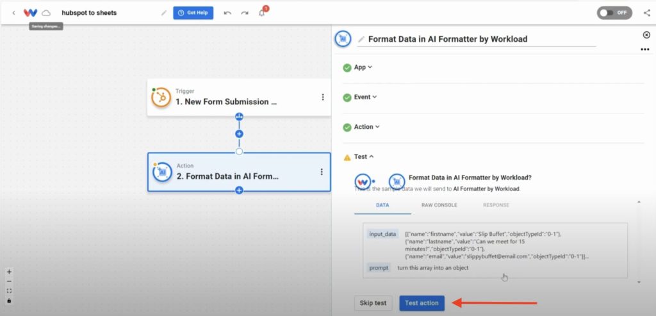Click the Test action button

point(422,303)
